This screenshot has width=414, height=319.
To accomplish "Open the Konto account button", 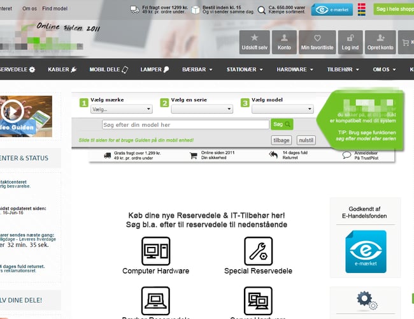I will [284, 42].
